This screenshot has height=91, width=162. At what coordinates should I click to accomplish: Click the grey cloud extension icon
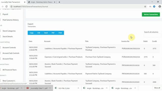tap(150, 7)
